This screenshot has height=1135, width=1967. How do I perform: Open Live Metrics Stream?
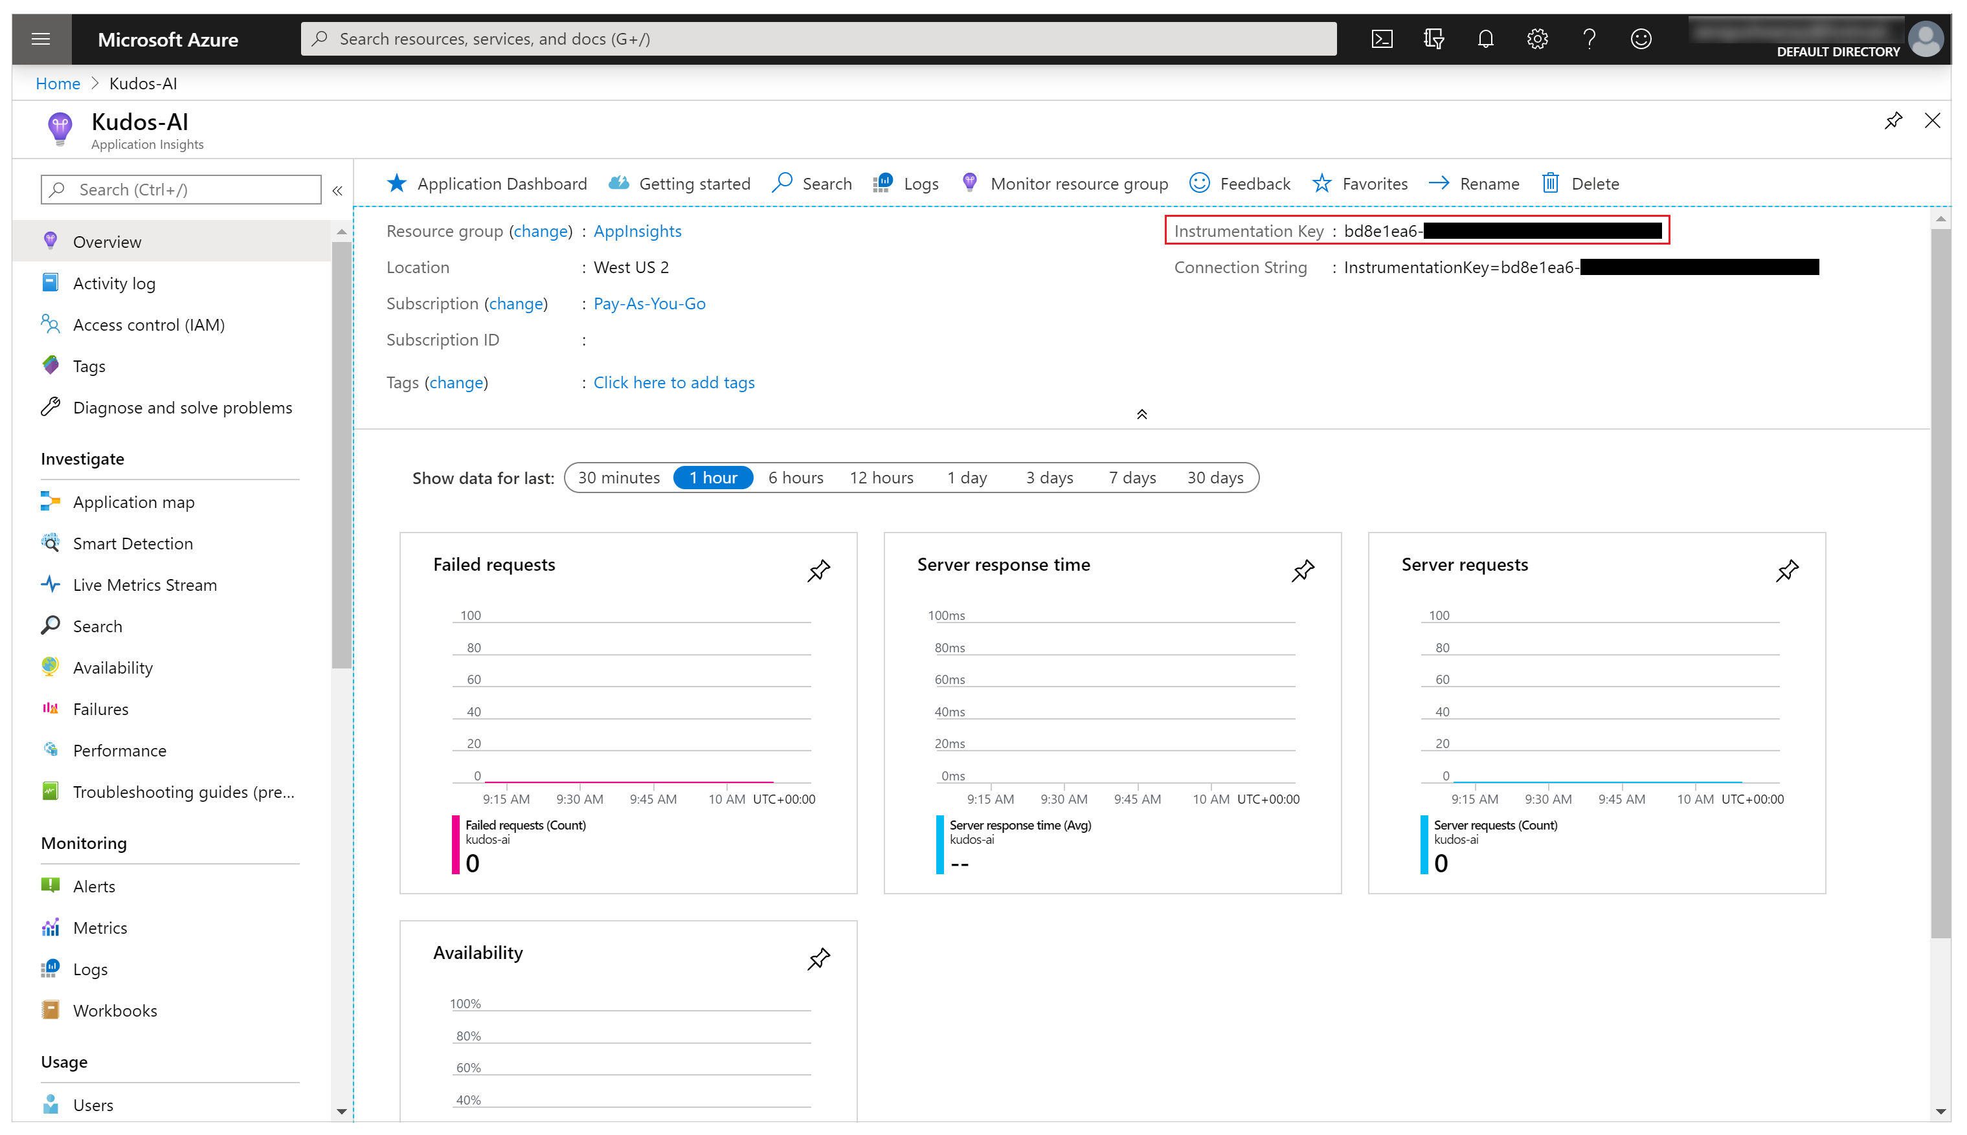tap(148, 584)
